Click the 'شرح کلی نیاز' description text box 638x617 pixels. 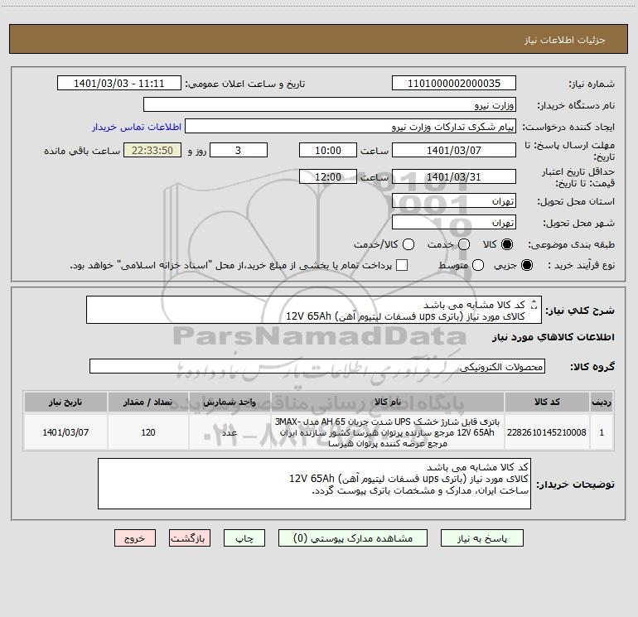coord(314,310)
